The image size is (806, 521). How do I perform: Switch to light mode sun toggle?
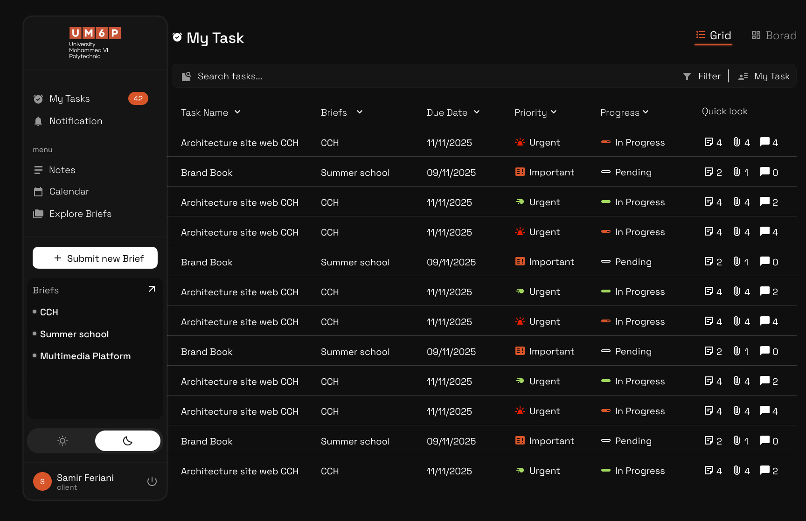(62, 441)
